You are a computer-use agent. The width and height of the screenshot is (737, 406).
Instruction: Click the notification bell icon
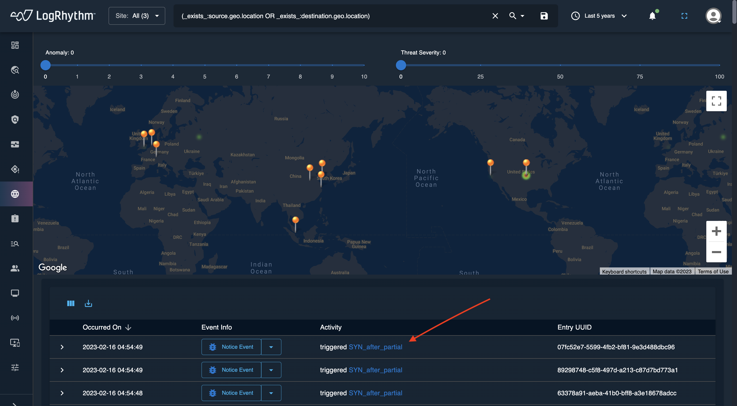[x=652, y=16]
